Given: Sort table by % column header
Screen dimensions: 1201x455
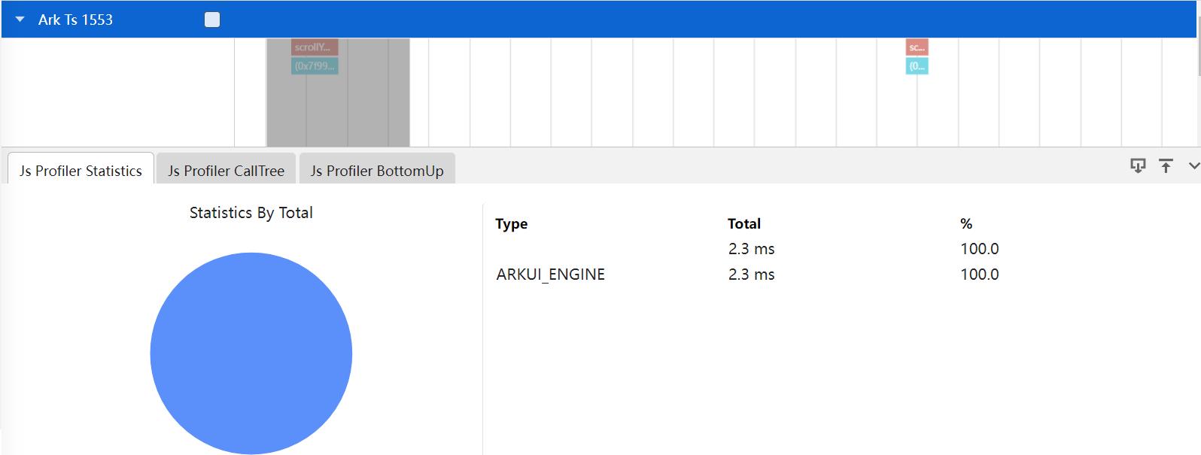Looking at the screenshot, I should (966, 223).
